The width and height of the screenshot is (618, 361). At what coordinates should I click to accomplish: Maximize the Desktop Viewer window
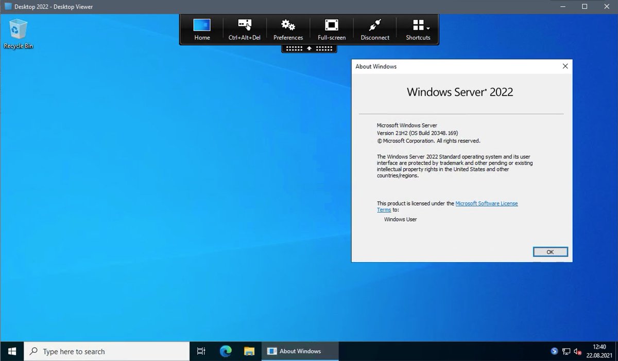(585, 7)
